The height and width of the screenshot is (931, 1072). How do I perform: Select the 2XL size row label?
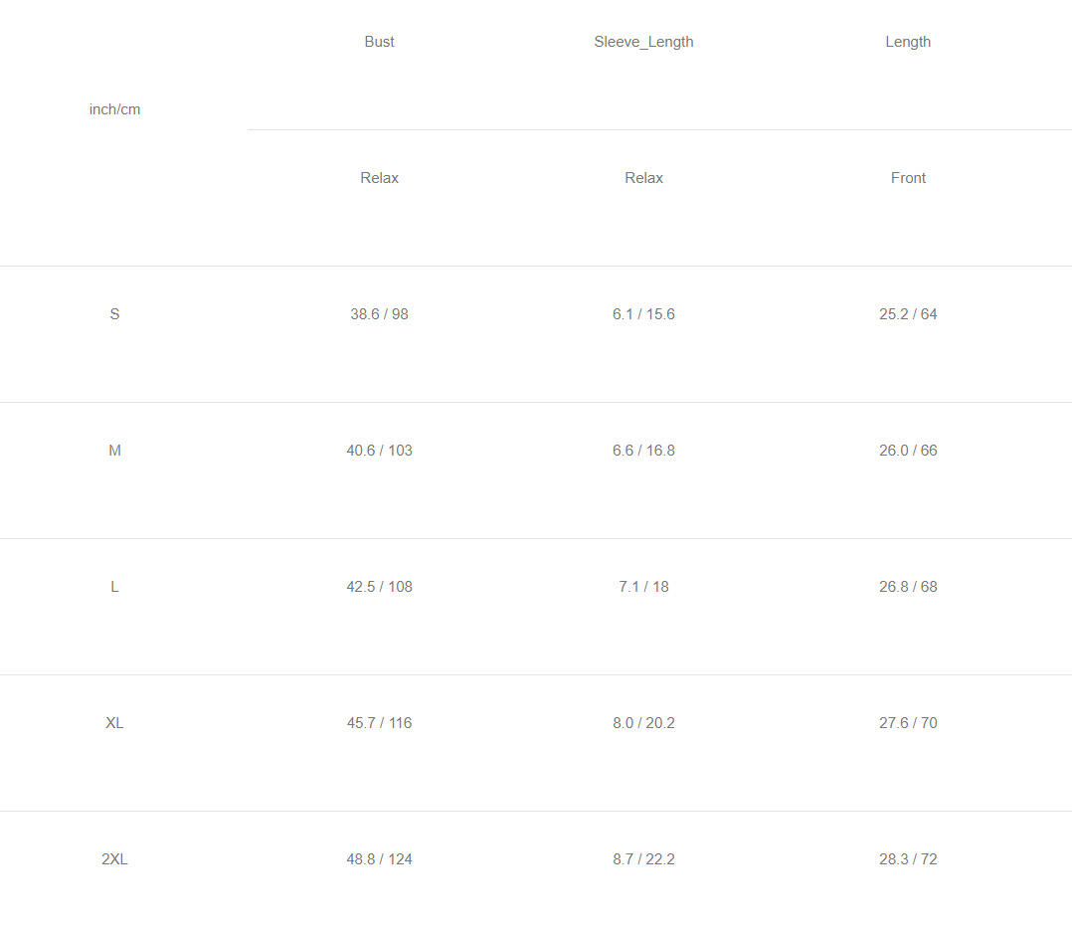tap(115, 859)
